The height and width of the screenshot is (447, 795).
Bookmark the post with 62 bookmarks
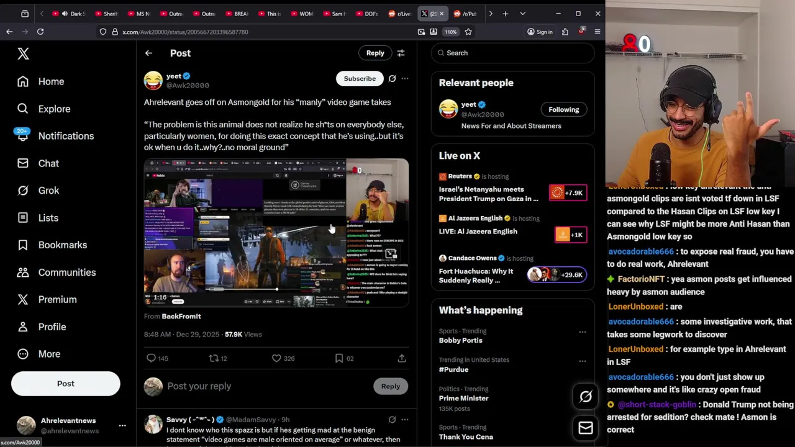344,358
